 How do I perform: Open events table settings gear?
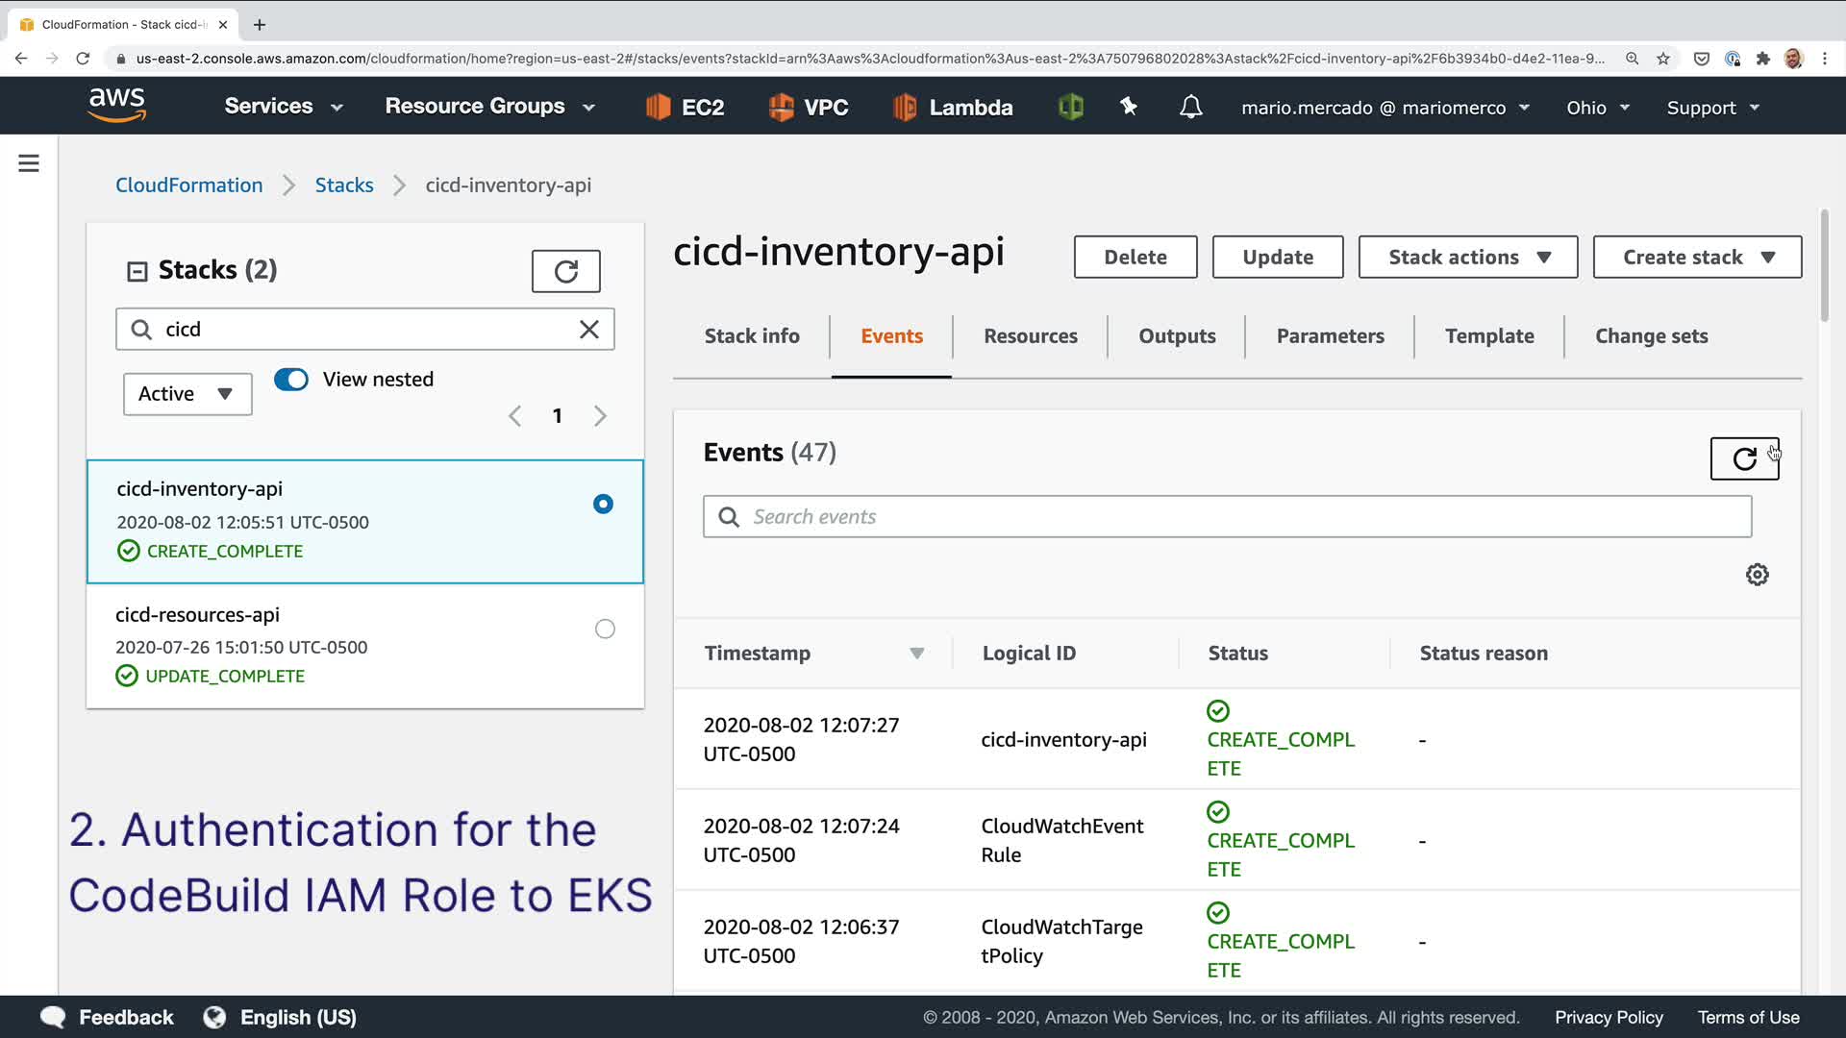(x=1757, y=575)
